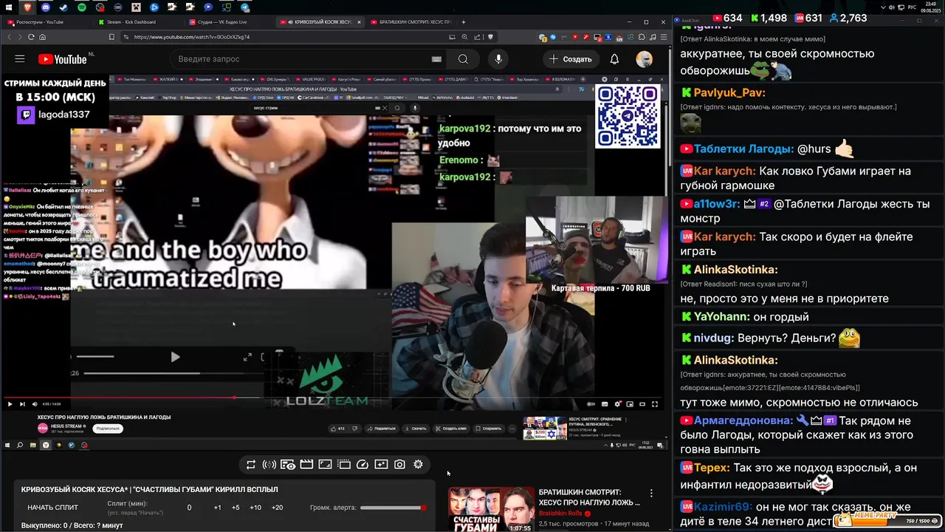Open the gear settings icon in video toolbar
The width and height of the screenshot is (945, 532).
[418, 465]
